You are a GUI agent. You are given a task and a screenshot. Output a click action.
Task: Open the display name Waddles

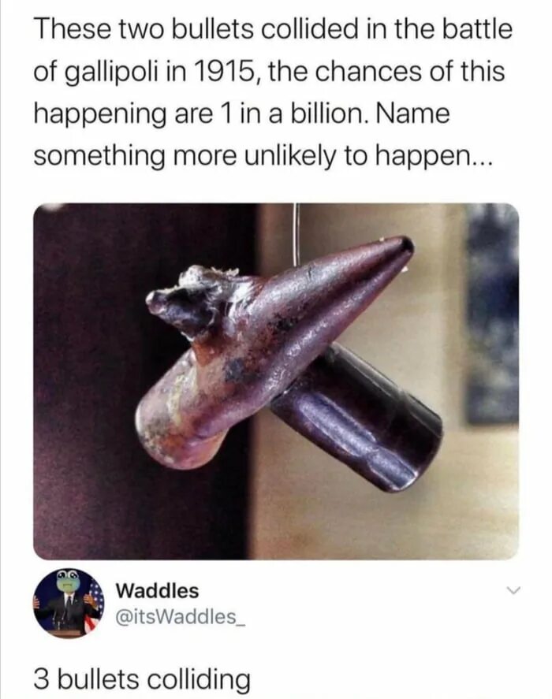click(x=157, y=591)
